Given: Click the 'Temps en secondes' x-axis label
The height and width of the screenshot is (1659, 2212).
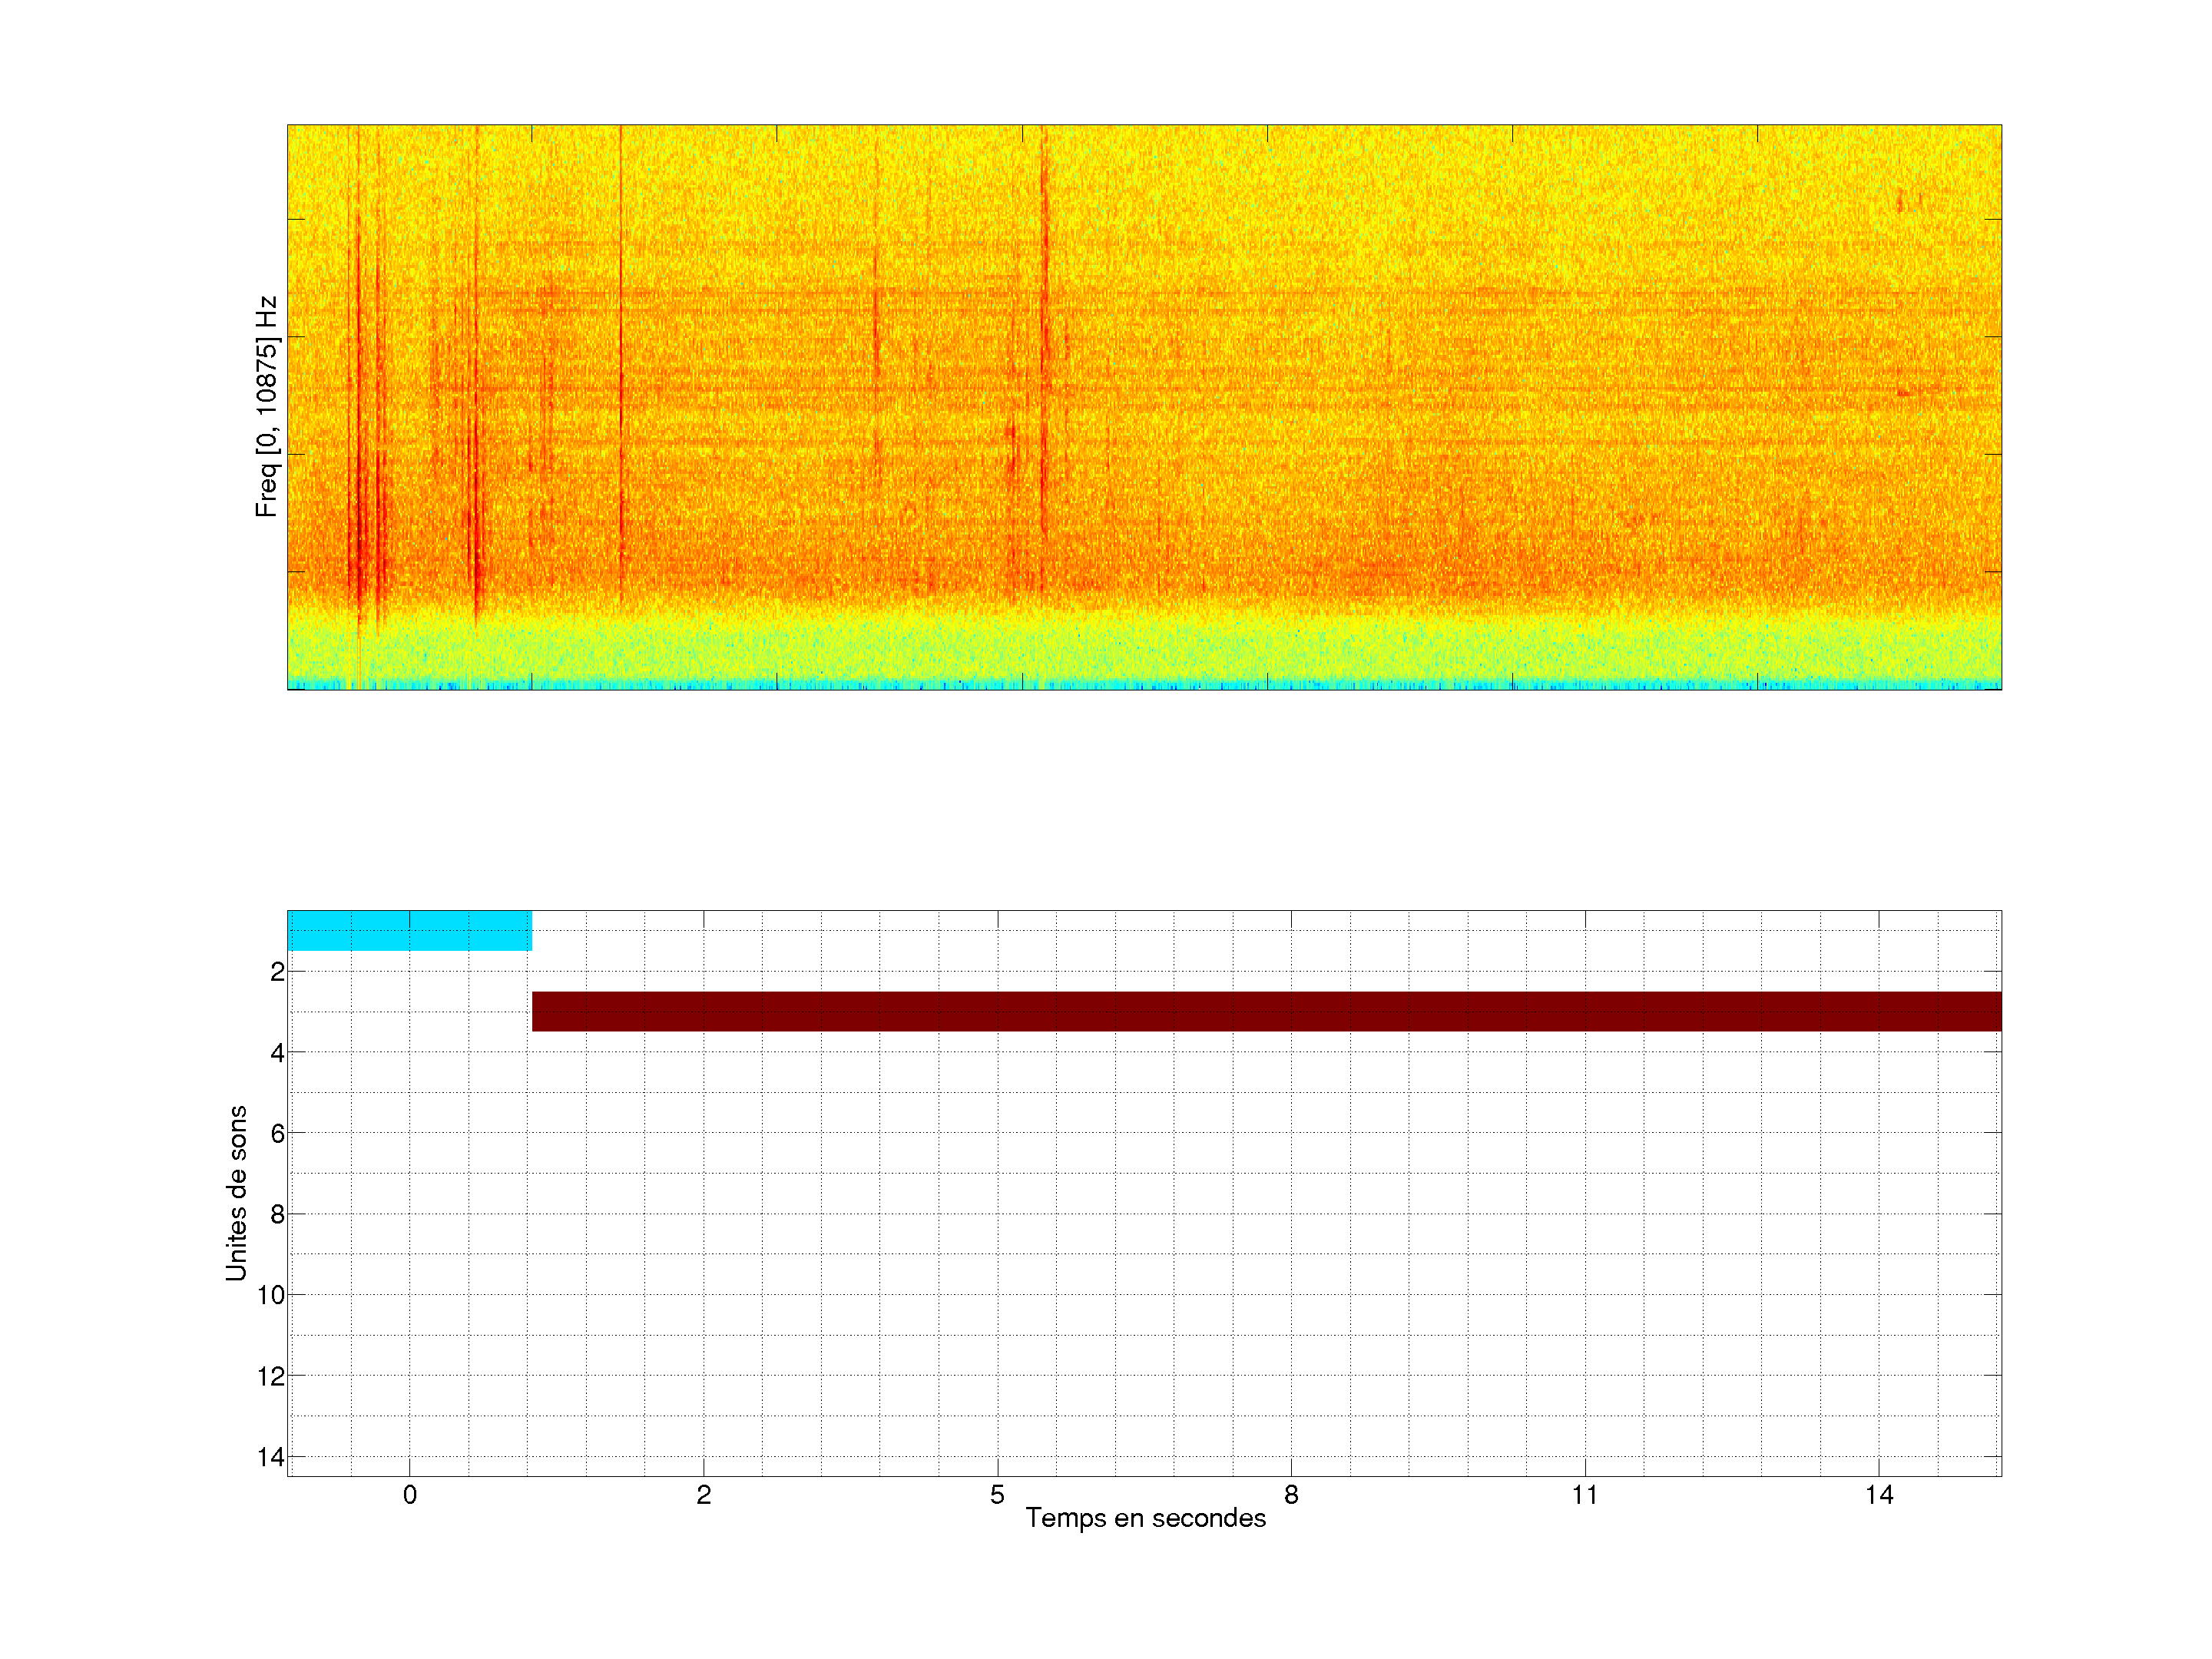Looking at the screenshot, I should pos(1145,1518).
